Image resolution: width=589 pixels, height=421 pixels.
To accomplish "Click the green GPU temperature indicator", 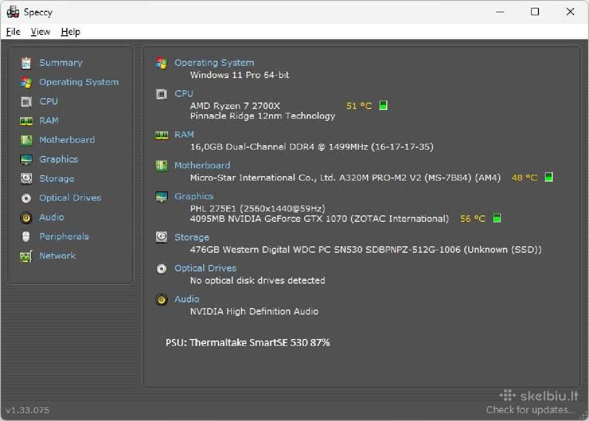I will (497, 218).
